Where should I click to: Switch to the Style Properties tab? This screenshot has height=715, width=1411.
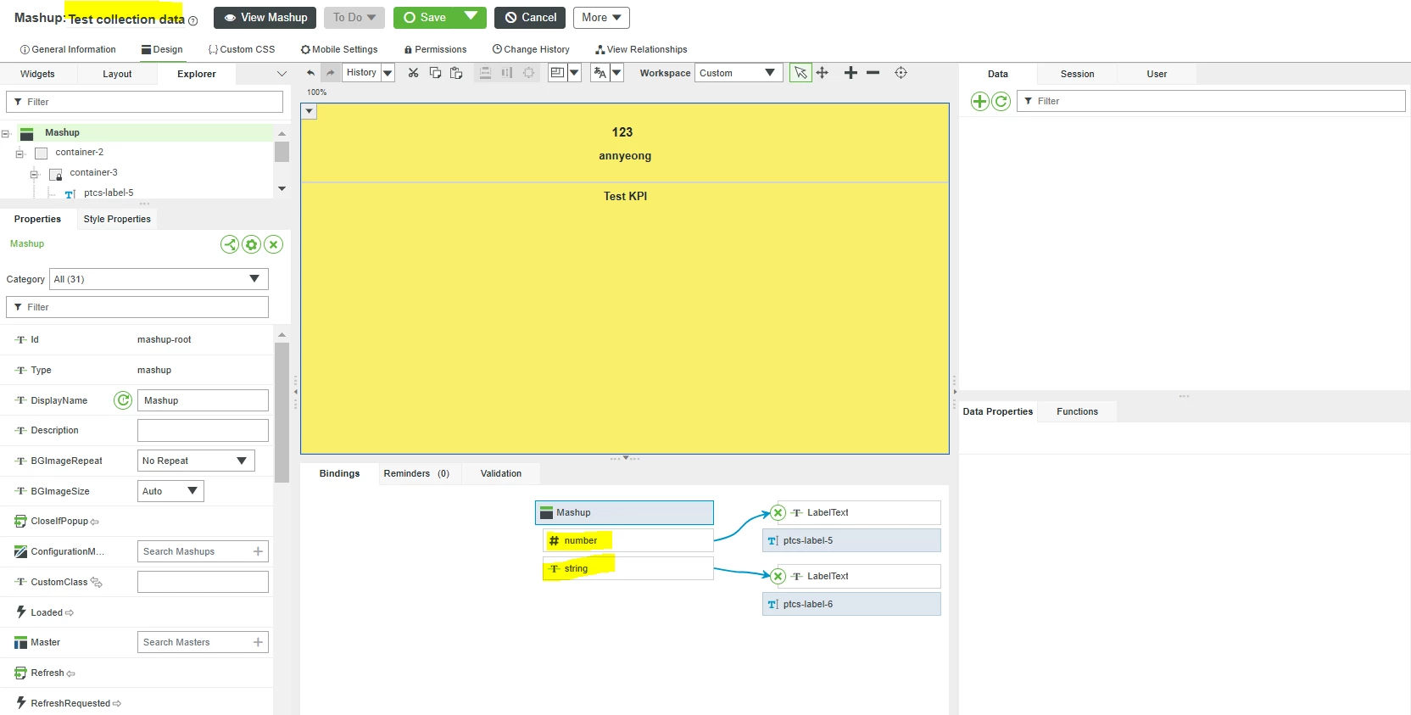[x=117, y=219]
